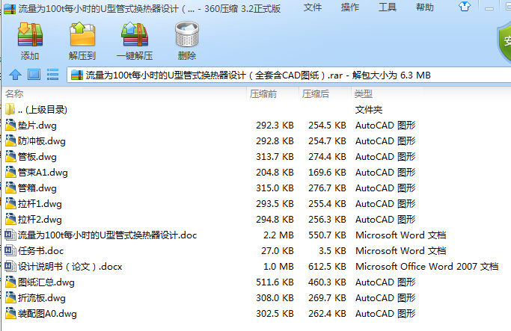Screen dimensions: 511x331
Task: Click the Microsoft Office Word 2007 文档 type
Action: (x=427, y=267)
